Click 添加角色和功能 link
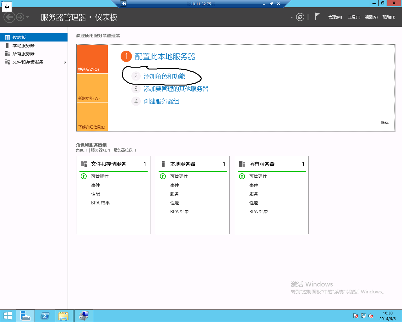Image resolution: width=402 pixels, height=322 pixels. point(164,76)
